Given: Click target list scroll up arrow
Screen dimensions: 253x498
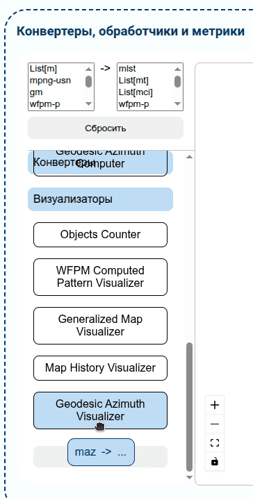Looking at the screenshot, I should pos(178,69).
